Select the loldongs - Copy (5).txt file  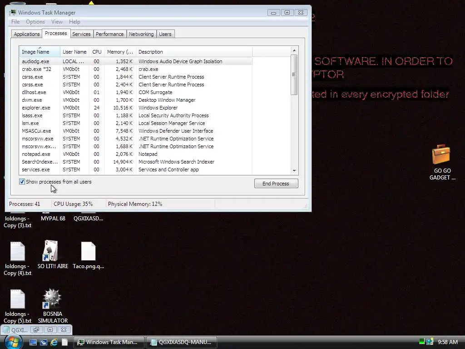[x=18, y=306]
